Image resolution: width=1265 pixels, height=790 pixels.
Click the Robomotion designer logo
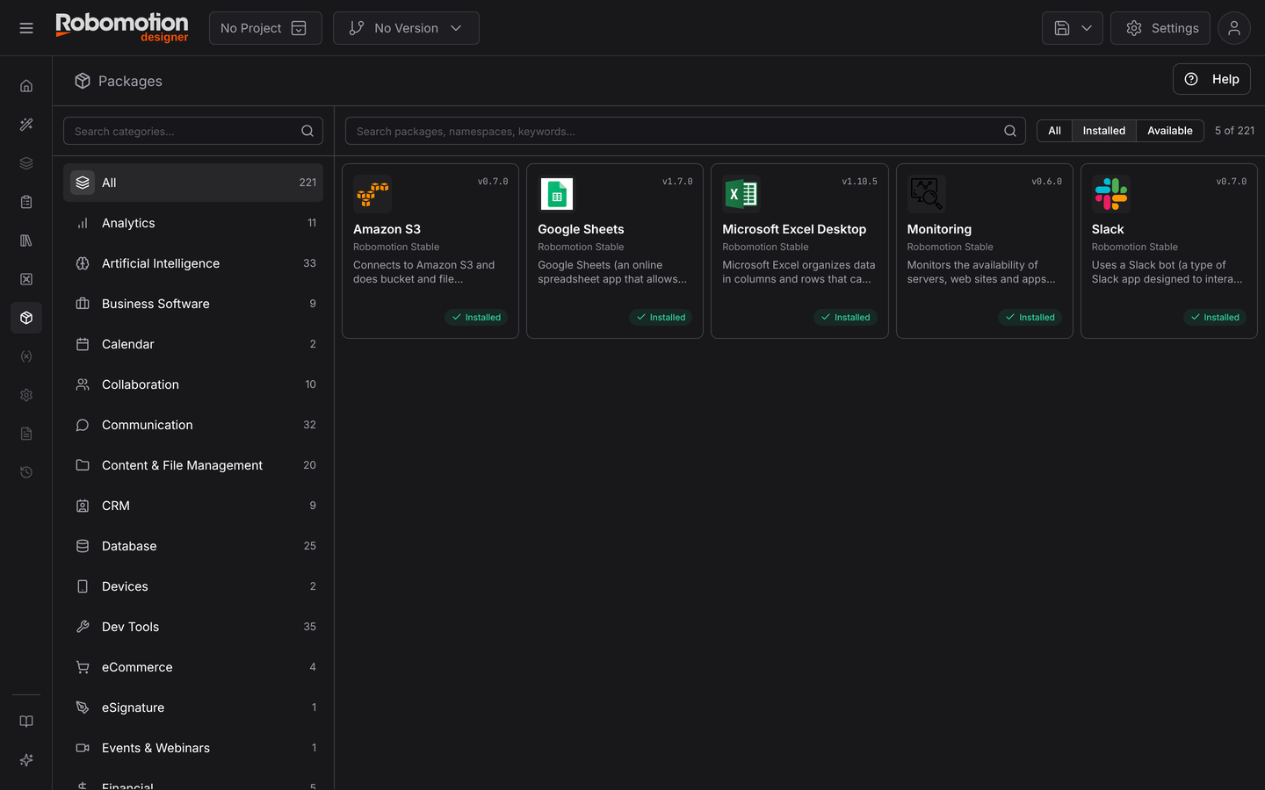point(122,27)
